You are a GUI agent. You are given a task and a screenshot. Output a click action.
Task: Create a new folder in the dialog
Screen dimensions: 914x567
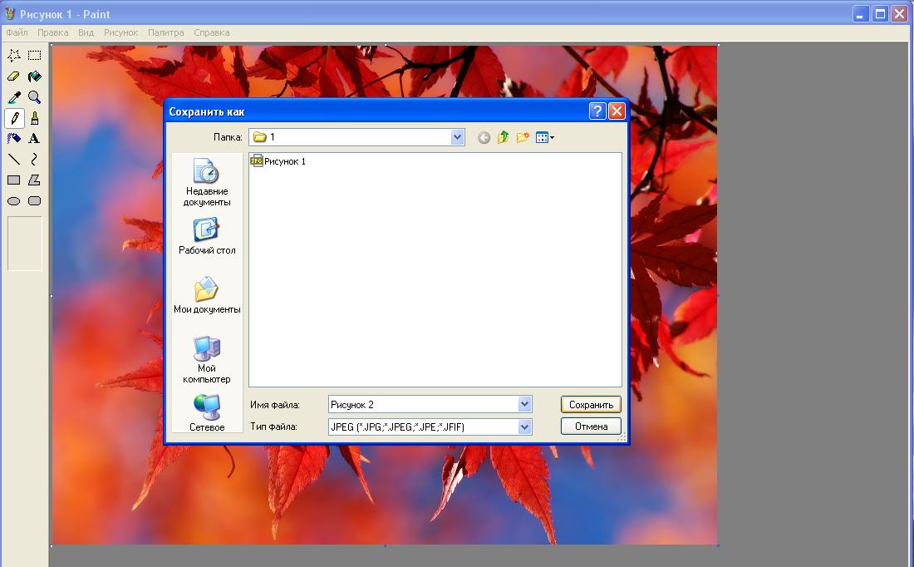pyautogui.click(x=523, y=138)
